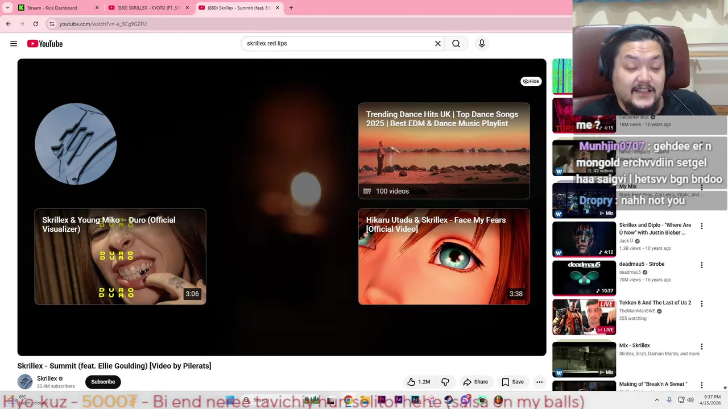
Task: Open Adobe Photoshop from the taskbar
Action: click(x=415, y=400)
